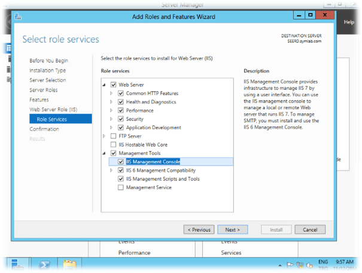Tick the IIS Hostable Web Core checkbox

click(114, 145)
